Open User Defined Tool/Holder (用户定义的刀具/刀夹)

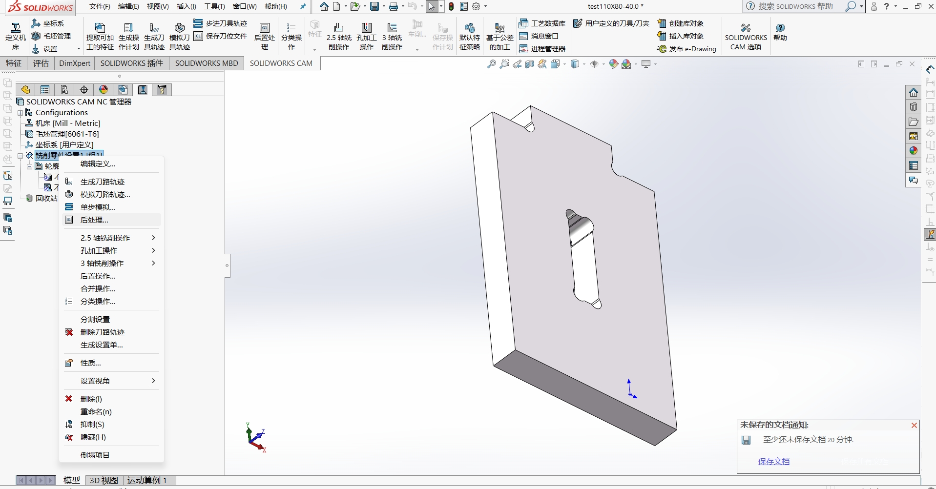point(611,23)
